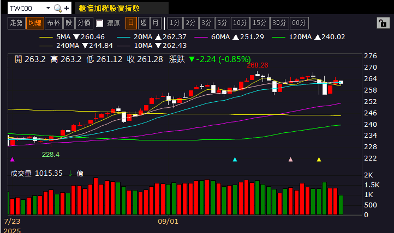This screenshot has width=394, height=233.
Task: Switch to 30分 interval
Action: point(279,23)
